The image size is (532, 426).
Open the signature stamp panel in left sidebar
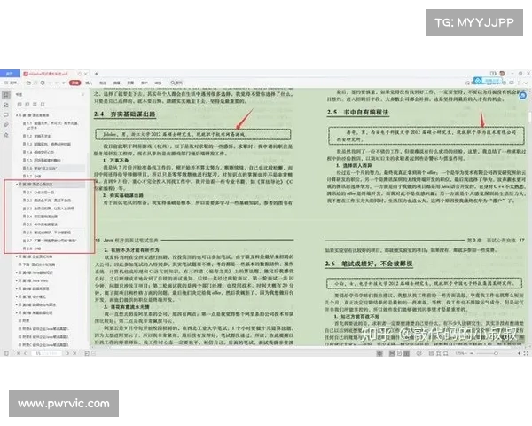(6, 135)
